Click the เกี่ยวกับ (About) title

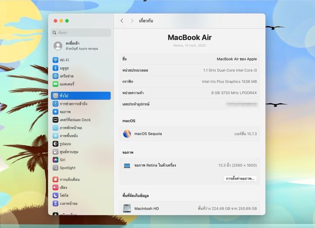tap(146, 21)
